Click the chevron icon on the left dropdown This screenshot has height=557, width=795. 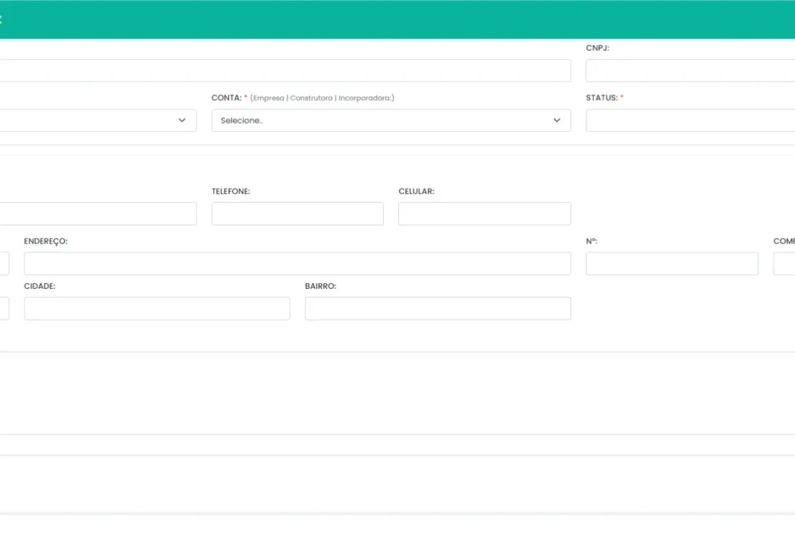[182, 120]
